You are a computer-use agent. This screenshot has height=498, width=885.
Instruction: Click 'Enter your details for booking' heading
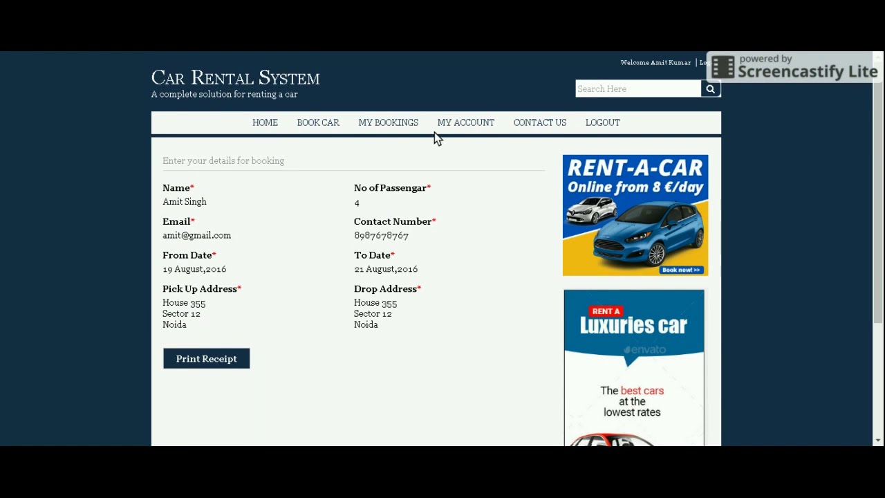tap(223, 160)
